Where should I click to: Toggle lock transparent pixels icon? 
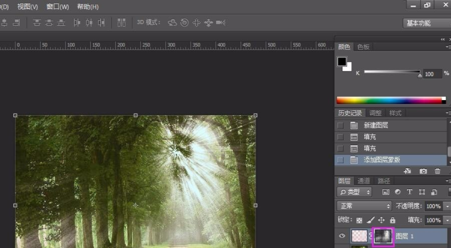point(359,220)
